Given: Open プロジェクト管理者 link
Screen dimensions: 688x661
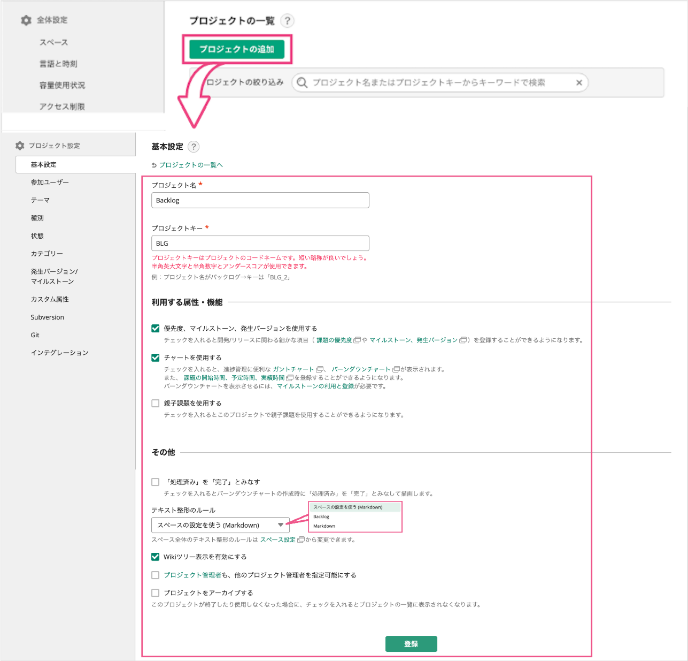Looking at the screenshot, I should click(192, 575).
